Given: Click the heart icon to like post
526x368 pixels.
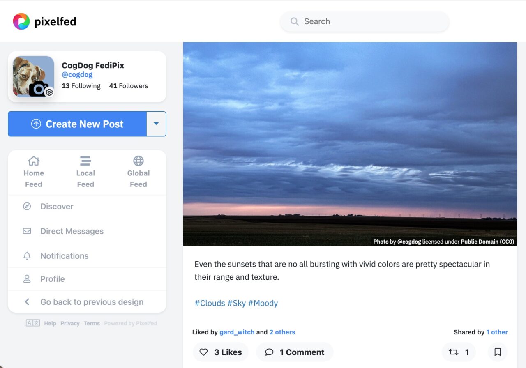Looking at the screenshot, I should tap(203, 352).
